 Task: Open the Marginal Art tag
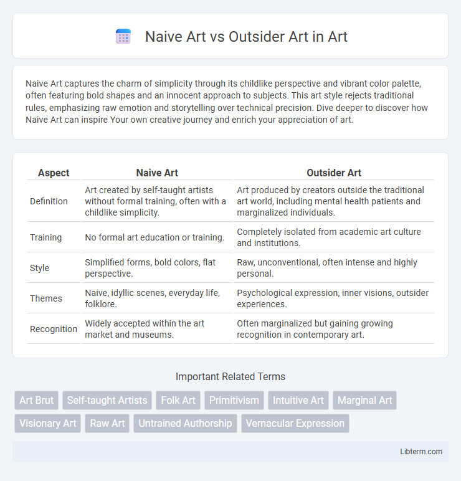364,401
